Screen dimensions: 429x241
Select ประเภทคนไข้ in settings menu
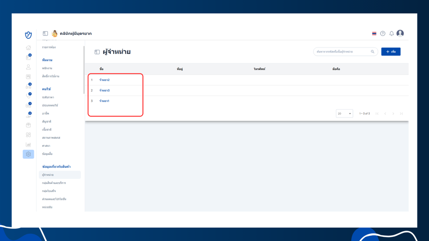click(x=50, y=105)
